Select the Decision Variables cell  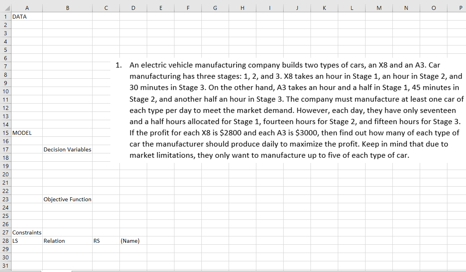[x=67, y=149]
